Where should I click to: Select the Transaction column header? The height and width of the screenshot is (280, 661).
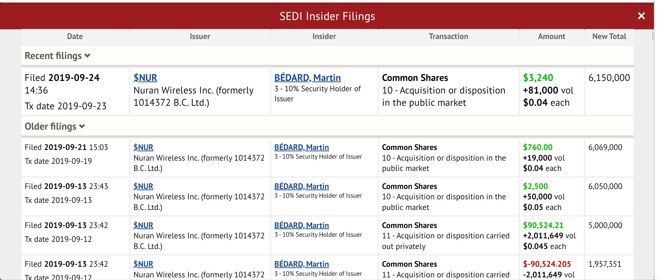pos(448,36)
